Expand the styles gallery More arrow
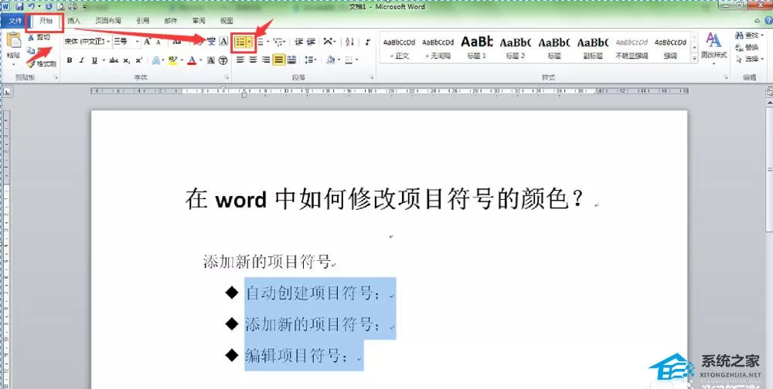Viewport: 773px width, 389px height. pos(695,59)
